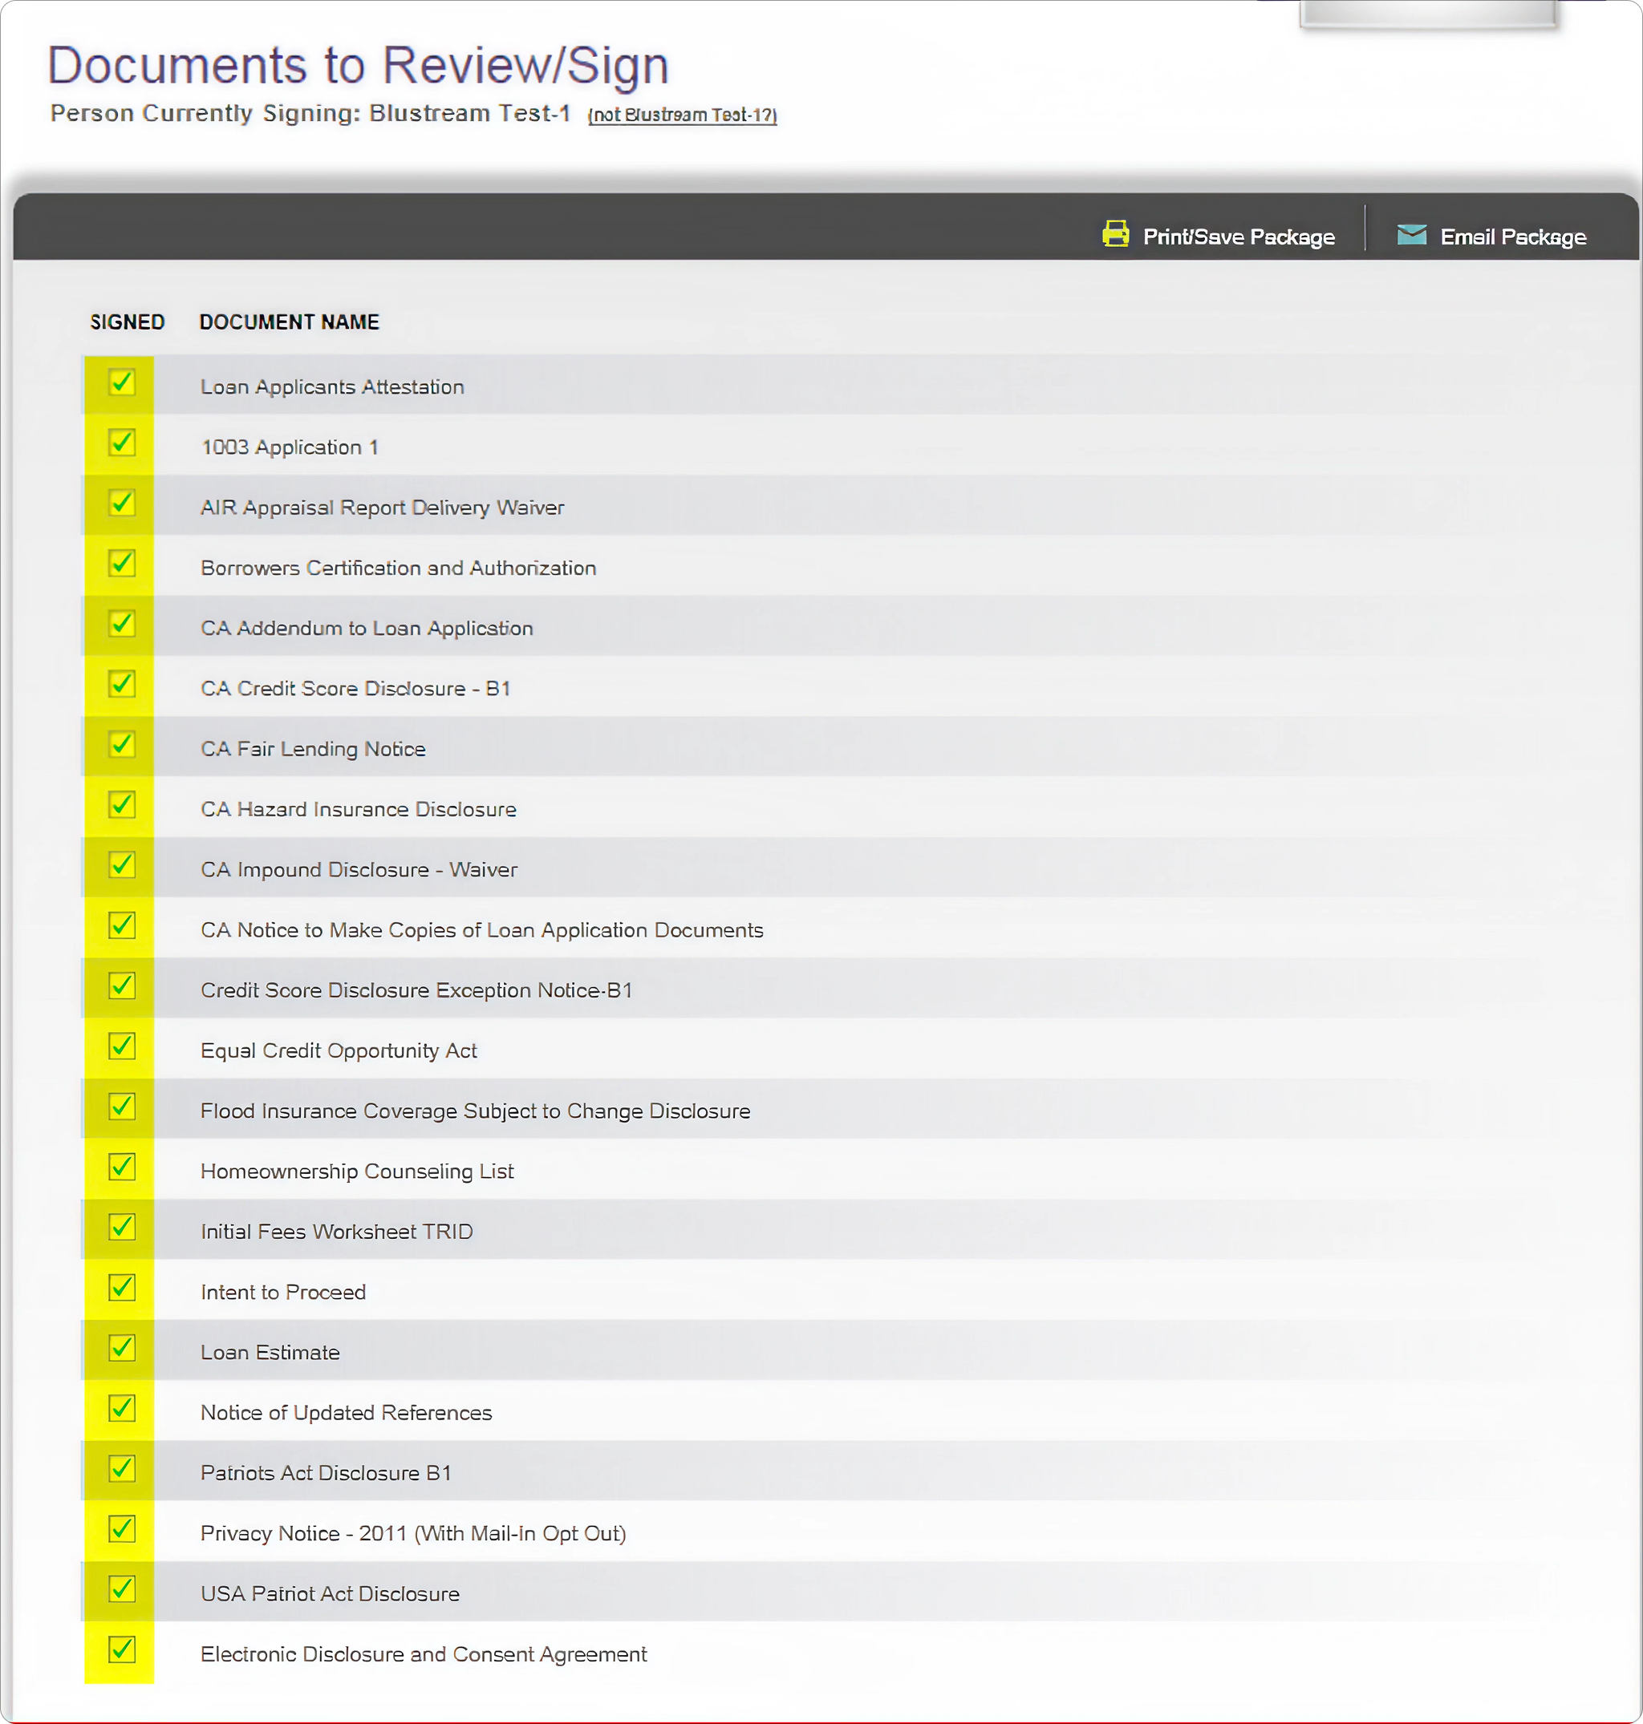Open Homeownership Counseling List document
The width and height of the screenshot is (1643, 1724).
(356, 1172)
